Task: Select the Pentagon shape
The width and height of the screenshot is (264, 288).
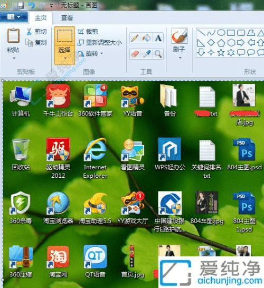Action: [x=221, y=43]
